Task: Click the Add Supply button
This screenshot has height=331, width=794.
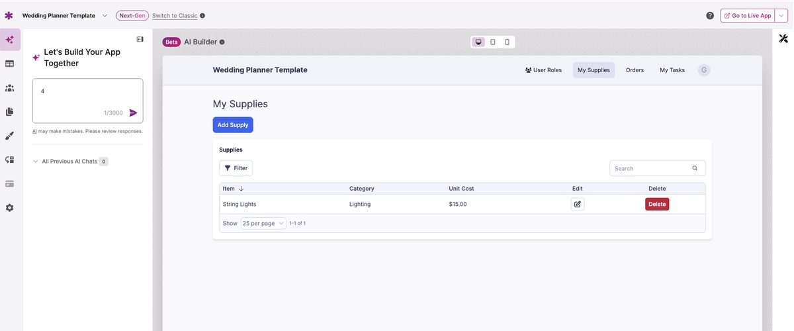Action: [x=233, y=125]
